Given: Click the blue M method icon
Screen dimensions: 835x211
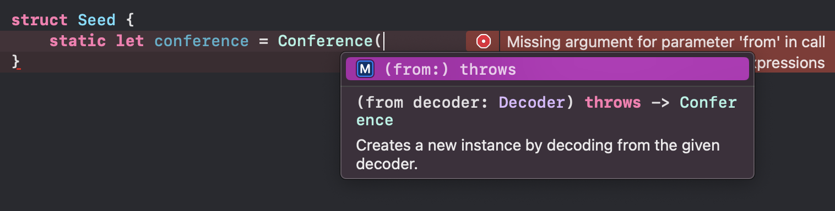Looking at the screenshot, I should pyautogui.click(x=365, y=69).
